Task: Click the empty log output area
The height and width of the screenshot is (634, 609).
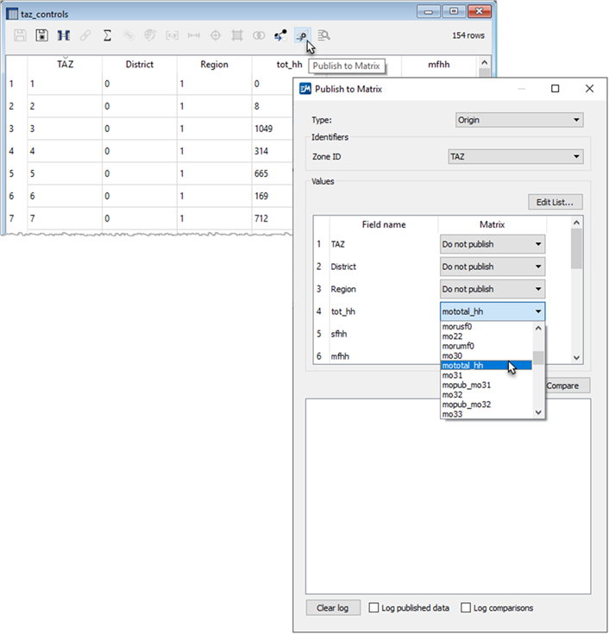Action: (x=448, y=496)
